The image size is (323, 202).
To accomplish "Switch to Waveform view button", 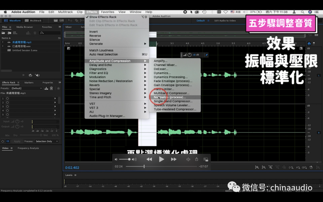I will [12, 20].
